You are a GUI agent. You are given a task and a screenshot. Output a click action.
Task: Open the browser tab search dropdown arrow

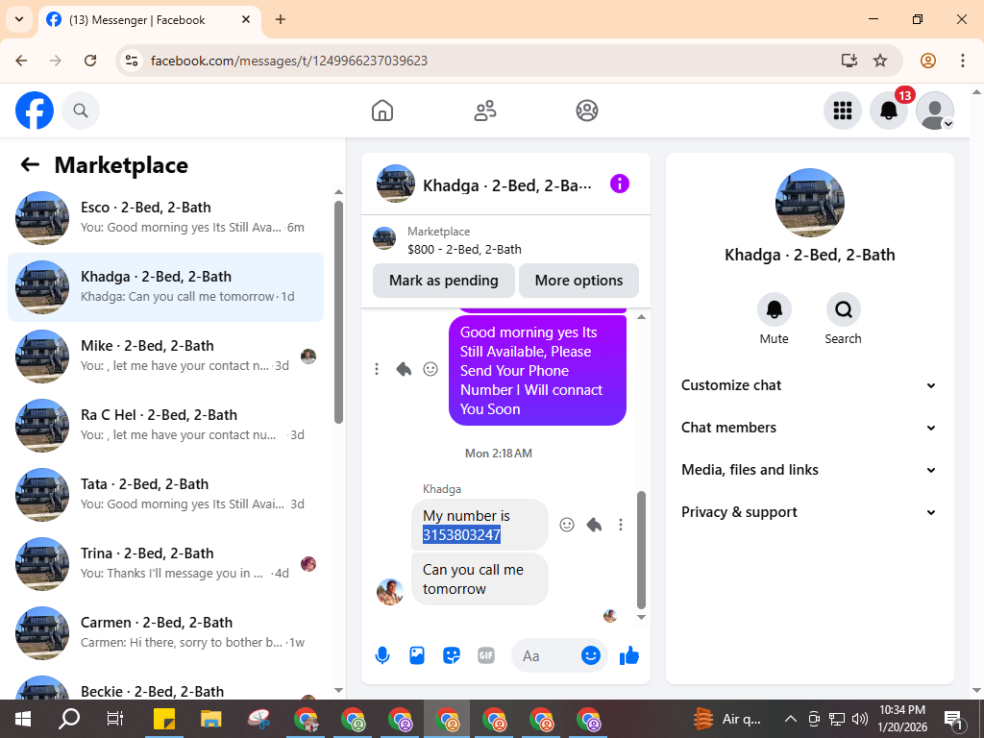(x=19, y=19)
